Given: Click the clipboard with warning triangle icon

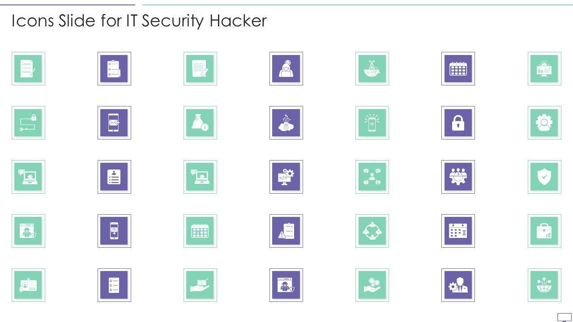Looking at the screenshot, I should [286, 231].
